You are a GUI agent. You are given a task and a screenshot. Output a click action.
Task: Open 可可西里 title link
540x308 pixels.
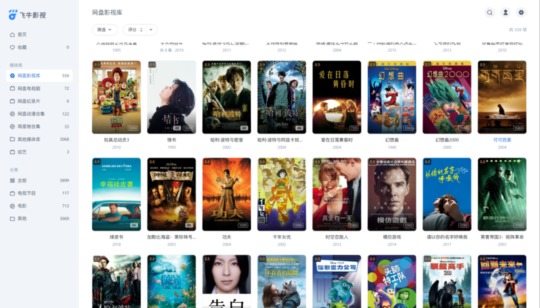(x=502, y=140)
